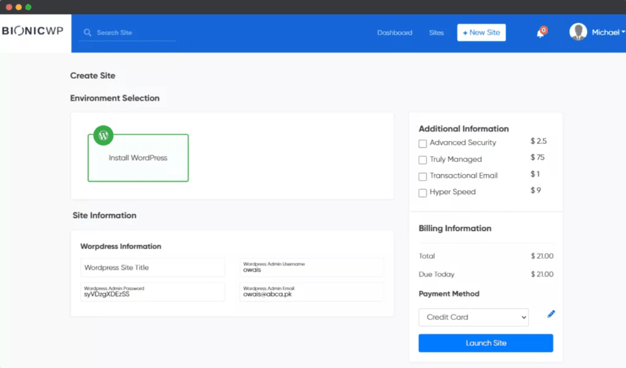
Task: Expand the Michael user menu
Action: (x=608, y=32)
